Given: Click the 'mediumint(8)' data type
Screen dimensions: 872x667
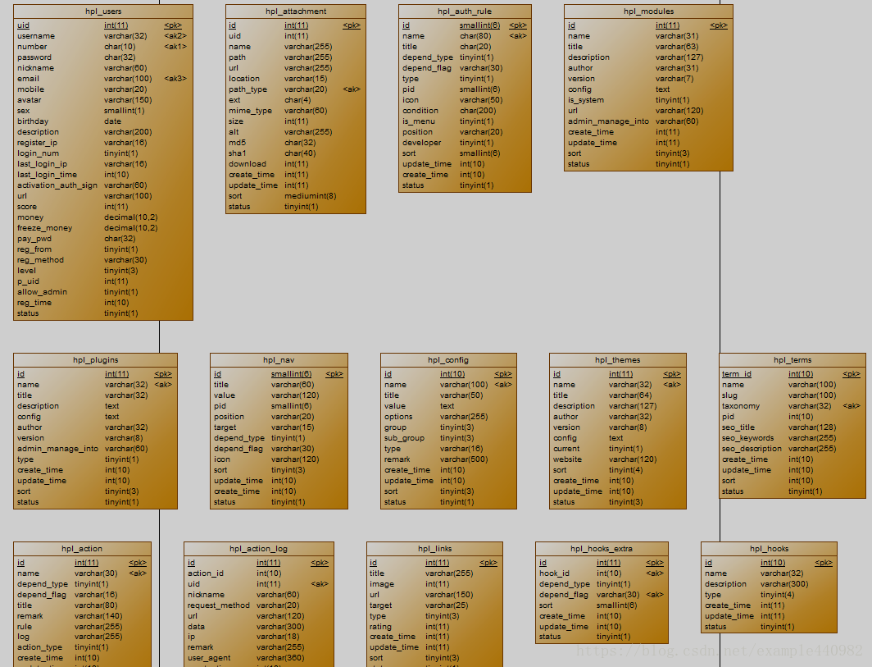Looking at the screenshot, I should [x=311, y=196].
